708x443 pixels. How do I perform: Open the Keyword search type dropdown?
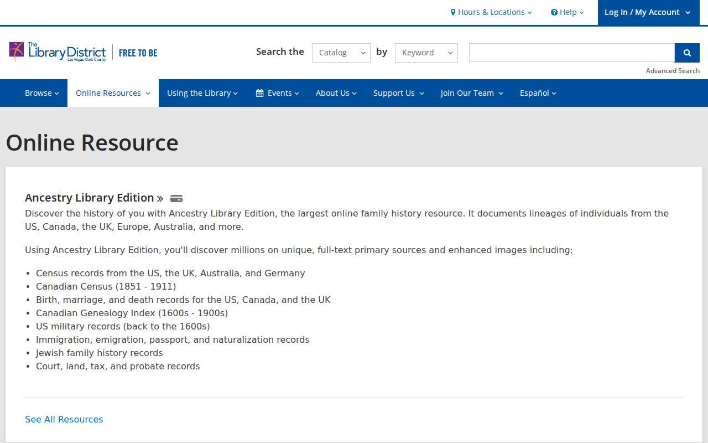click(x=426, y=53)
